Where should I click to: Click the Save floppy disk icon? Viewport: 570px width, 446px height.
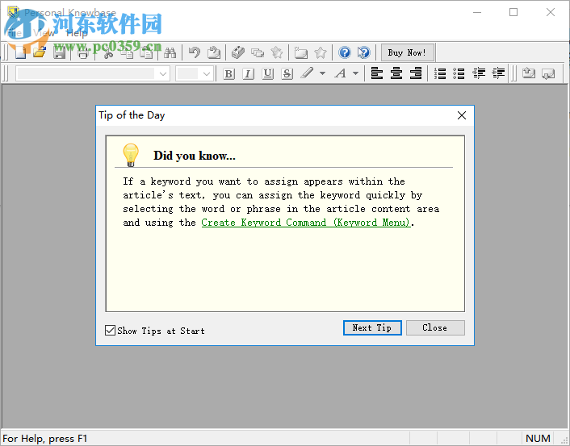(x=59, y=53)
